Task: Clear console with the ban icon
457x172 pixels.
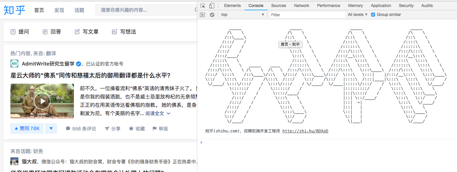Action: click(x=212, y=15)
